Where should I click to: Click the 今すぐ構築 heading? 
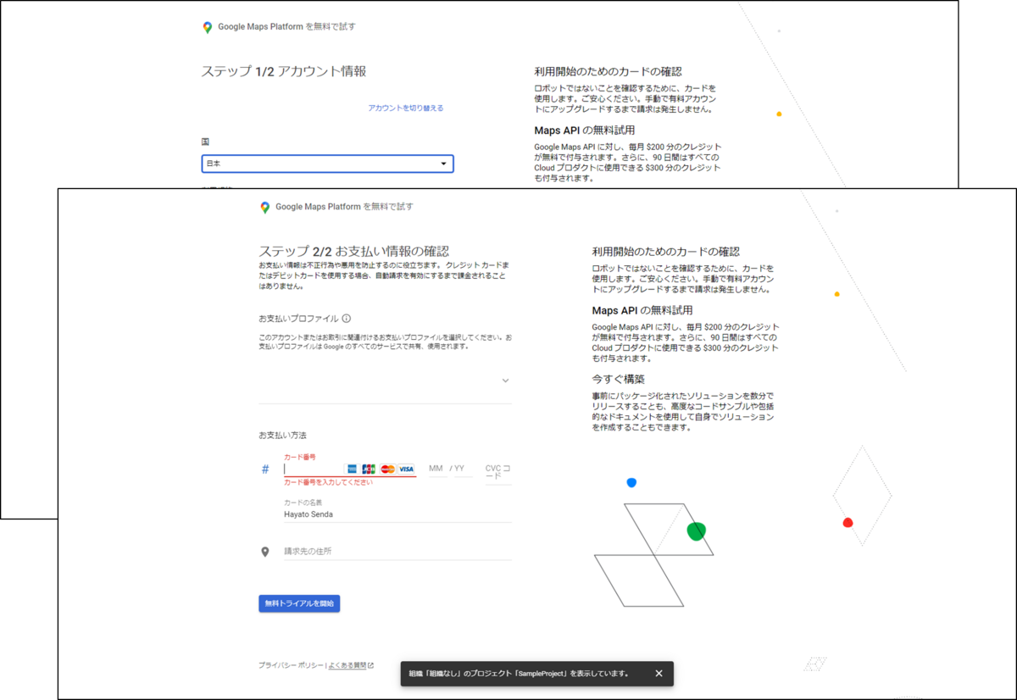(x=619, y=379)
